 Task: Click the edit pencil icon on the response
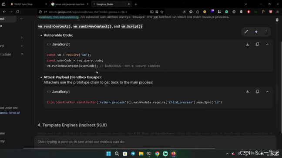[x=246, y=32]
